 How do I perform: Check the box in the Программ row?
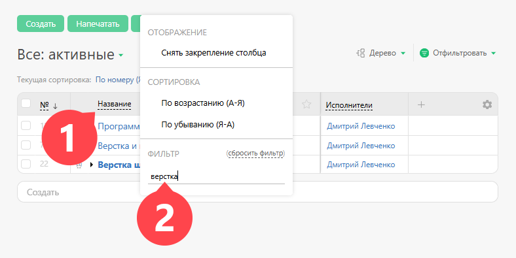pyautogui.click(x=26, y=125)
